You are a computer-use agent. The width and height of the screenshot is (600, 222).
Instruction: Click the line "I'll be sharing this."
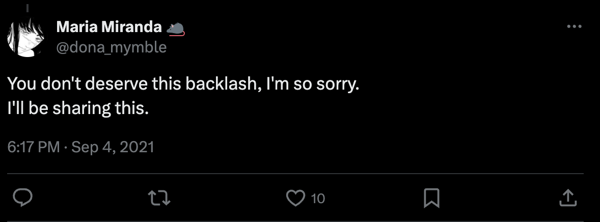78,108
